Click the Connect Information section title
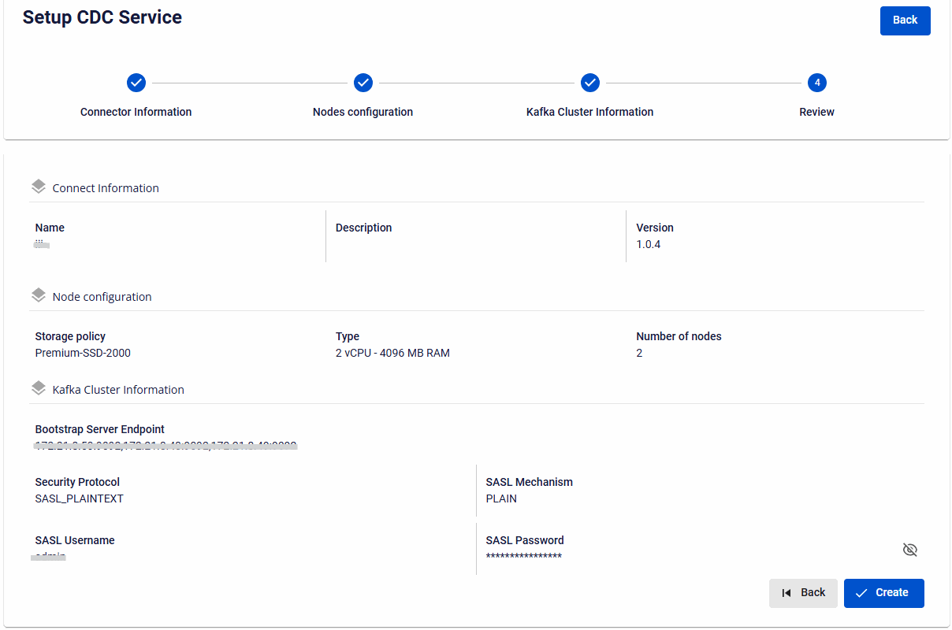The width and height of the screenshot is (952, 630). pos(106,188)
